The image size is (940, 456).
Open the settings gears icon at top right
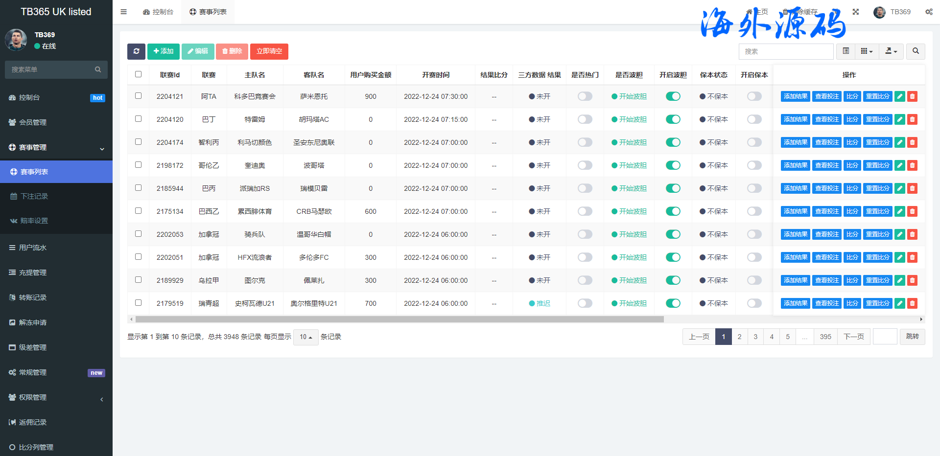(x=929, y=12)
